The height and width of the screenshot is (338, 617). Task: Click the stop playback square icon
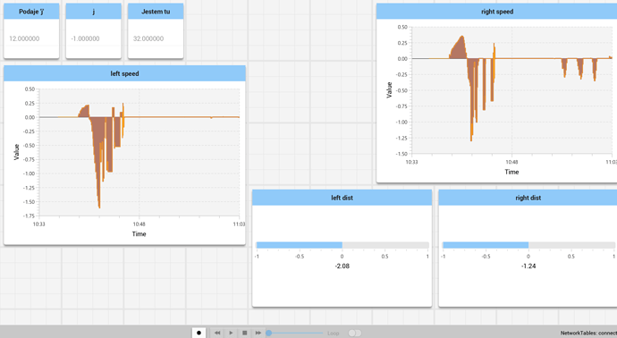(x=244, y=333)
